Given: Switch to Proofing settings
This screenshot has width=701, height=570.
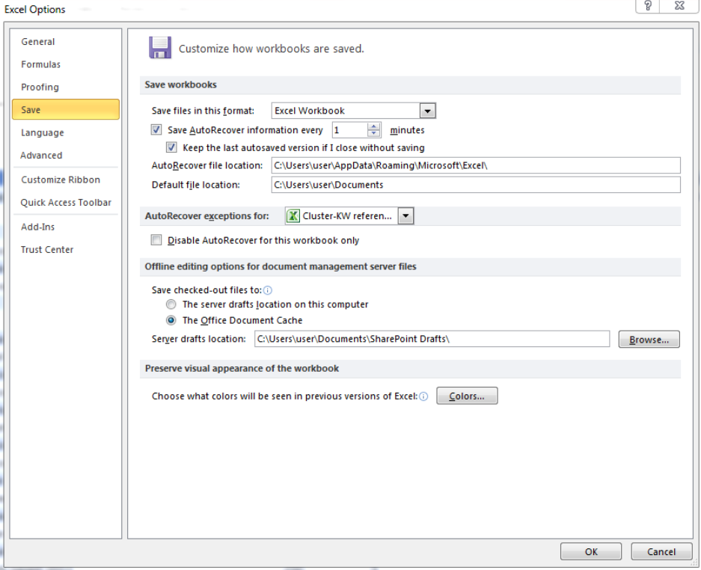Looking at the screenshot, I should click(x=66, y=88).
